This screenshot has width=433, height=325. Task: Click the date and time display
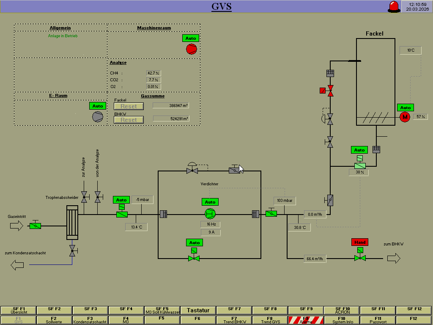[x=417, y=7]
